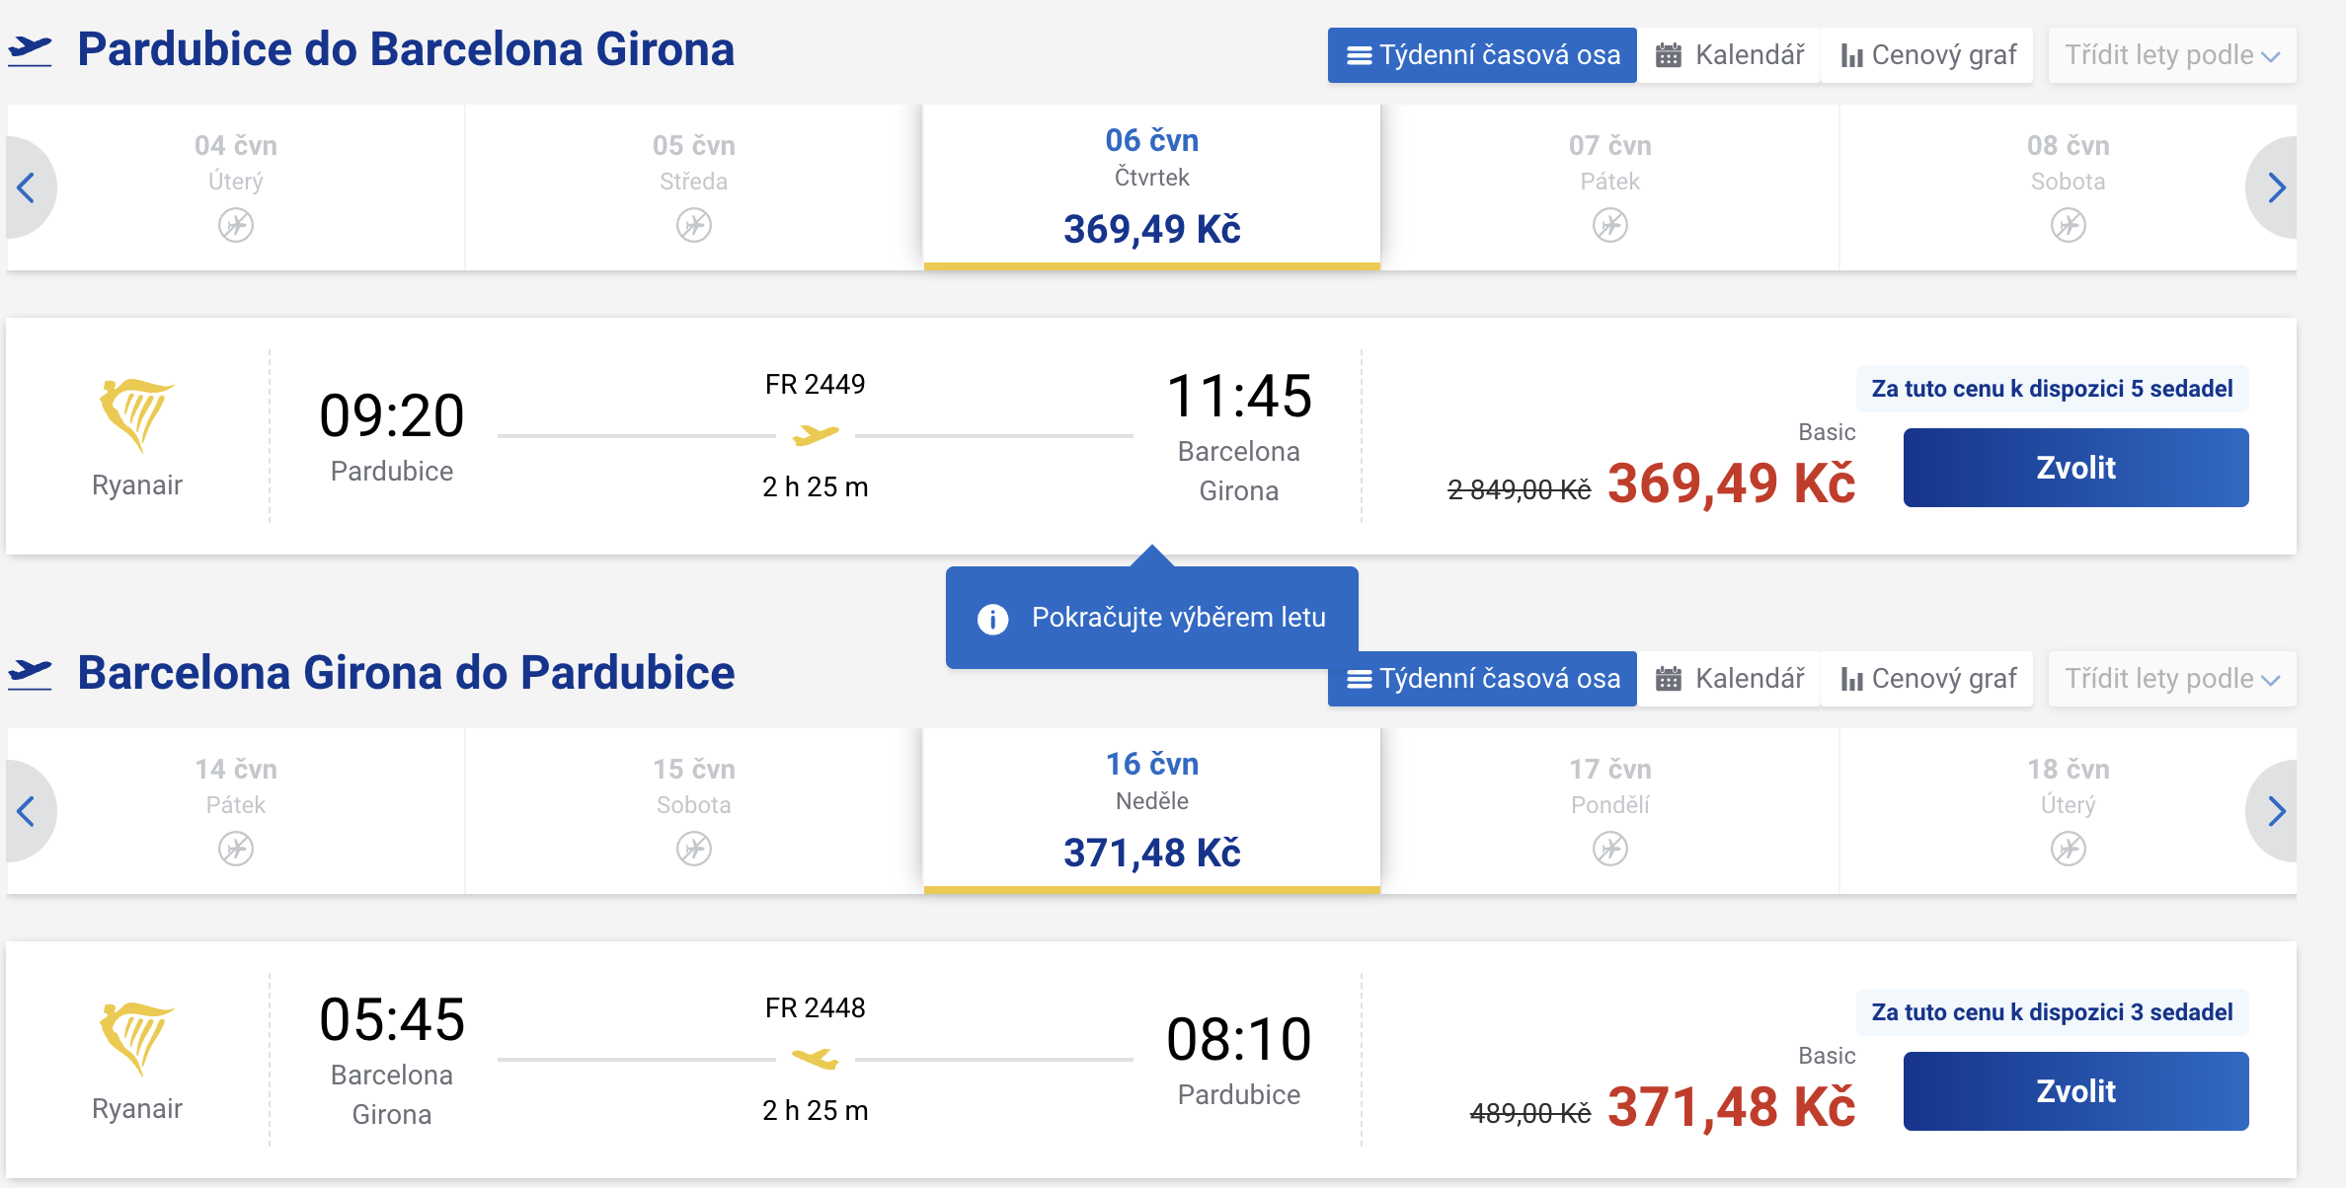Open outbound Cenový graf view
The image size is (2346, 1188).
click(x=1928, y=55)
